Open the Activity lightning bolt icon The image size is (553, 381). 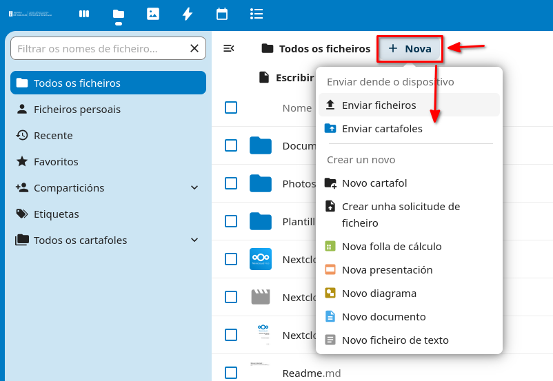click(x=187, y=14)
